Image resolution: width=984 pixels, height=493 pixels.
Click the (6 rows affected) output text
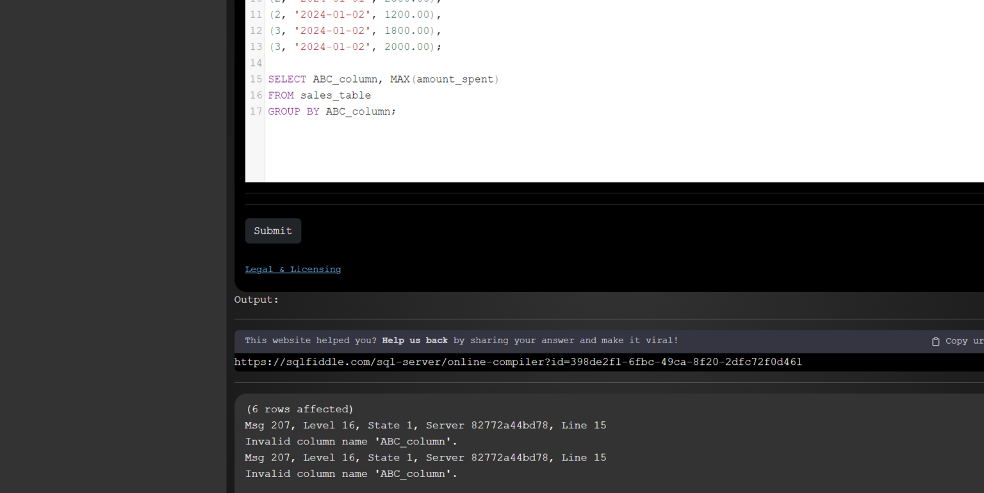pos(299,408)
